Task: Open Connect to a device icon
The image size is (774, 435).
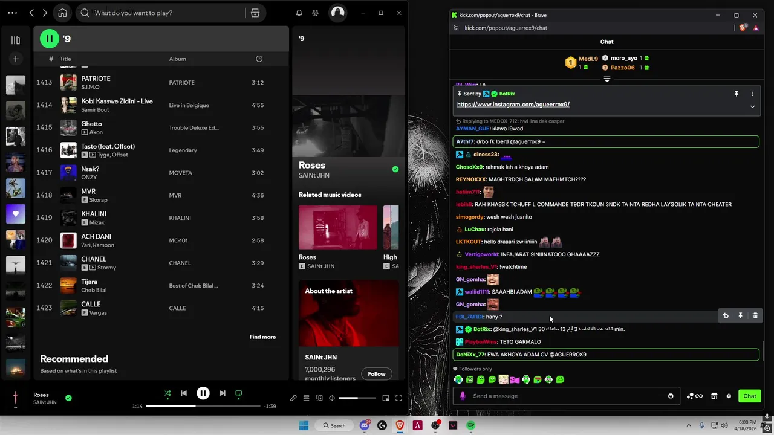Action: click(x=319, y=398)
